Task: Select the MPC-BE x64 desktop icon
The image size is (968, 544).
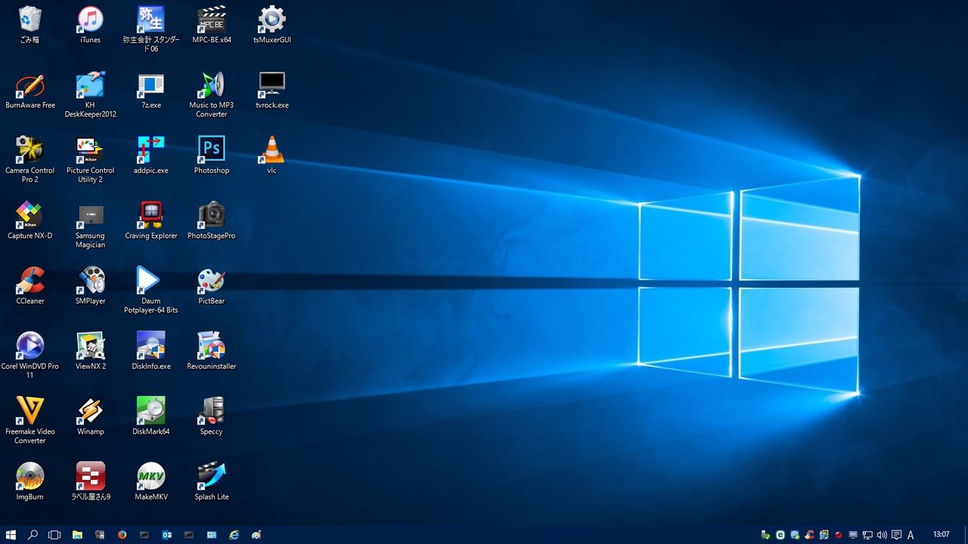Action: [212, 25]
